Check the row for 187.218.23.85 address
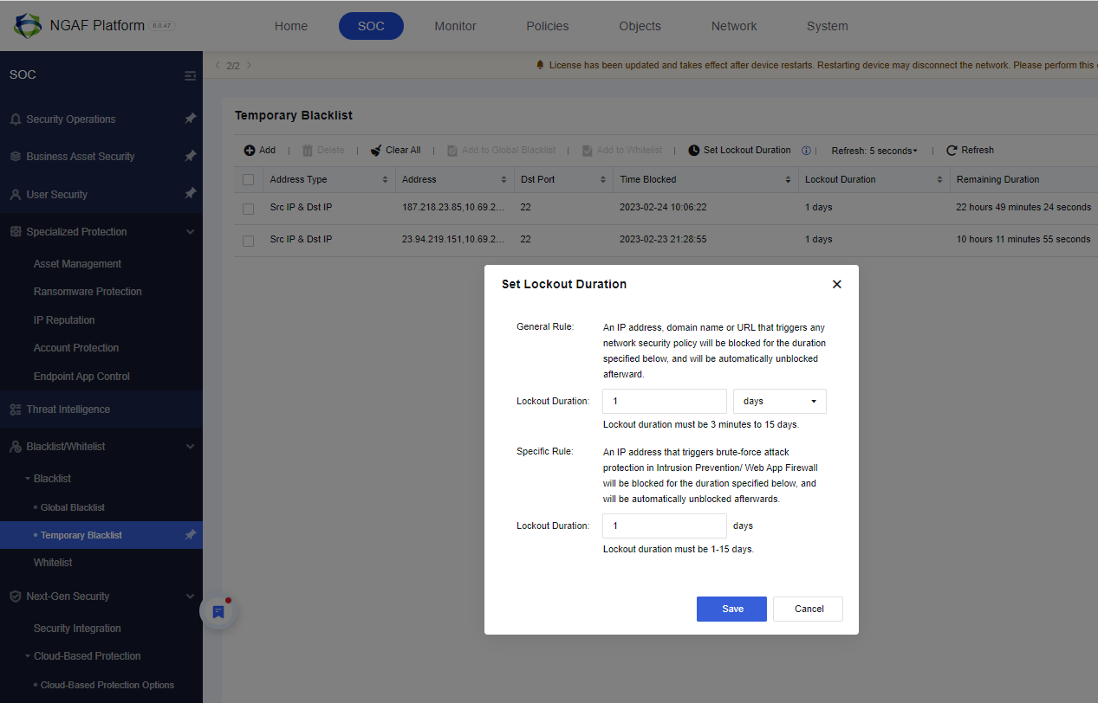The width and height of the screenshot is (1098, 703). coord(249,209)
